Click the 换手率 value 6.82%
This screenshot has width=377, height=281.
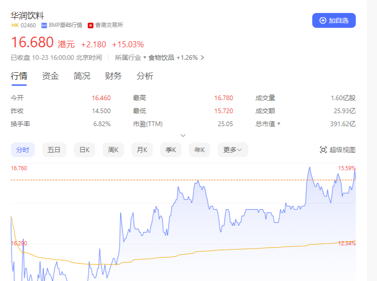coord(102,124)
